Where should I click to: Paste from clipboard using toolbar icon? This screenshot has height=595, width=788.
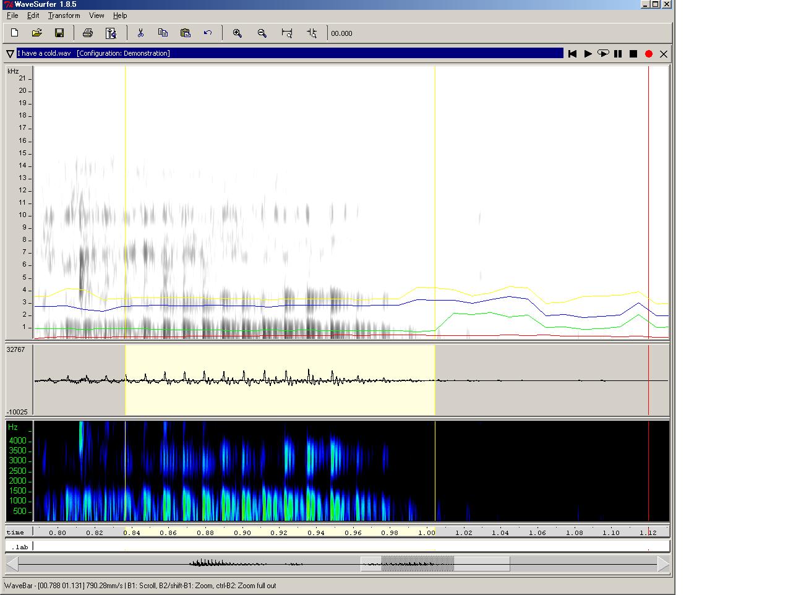185,33
